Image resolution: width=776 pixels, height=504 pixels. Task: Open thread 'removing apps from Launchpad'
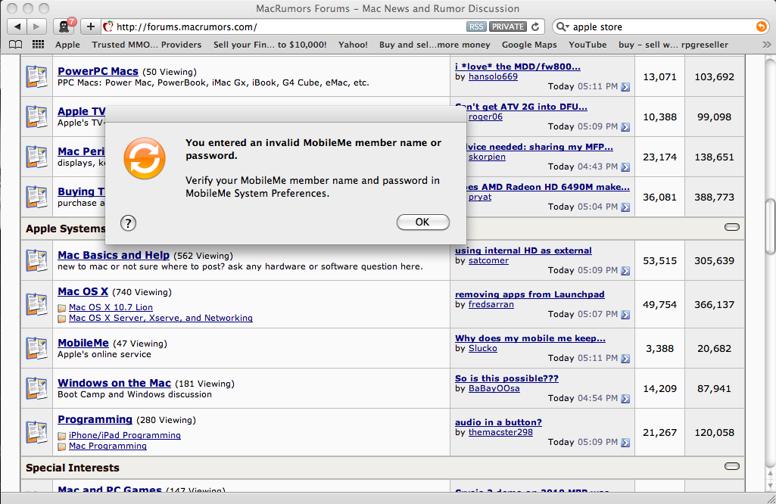click(529, 294)
